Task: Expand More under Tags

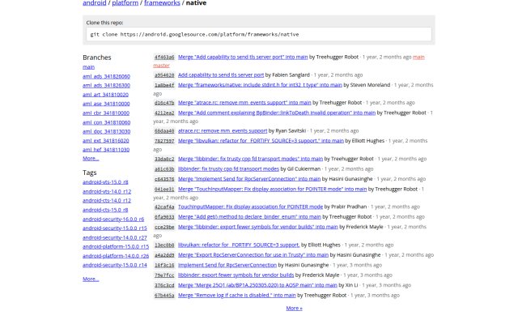Action: click(x=91, y=279)
